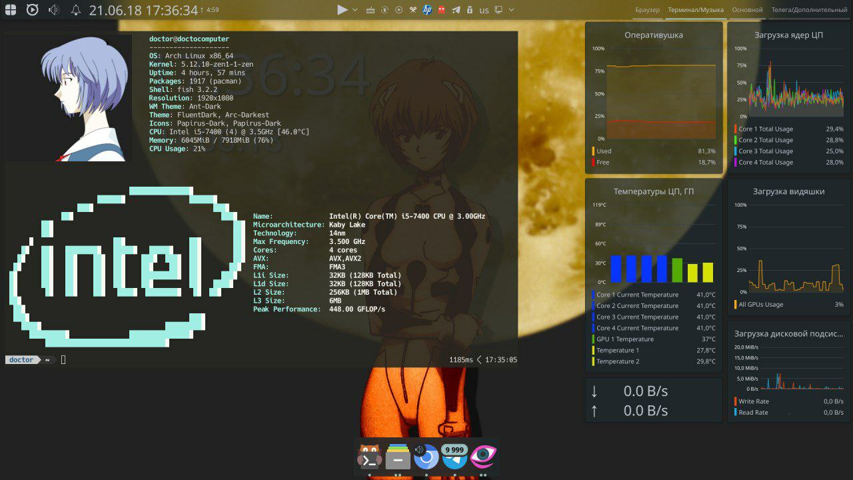This screenshot has width=853, height=480.
Task: Click the Загрузка ядер ЦП widget title
Action: [x=788, y=35]
